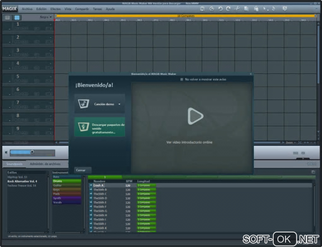Image resolution: width=322 pixels, height=247 pixels.
Task: Preview the The16th D loop icon
Action: 91,198
